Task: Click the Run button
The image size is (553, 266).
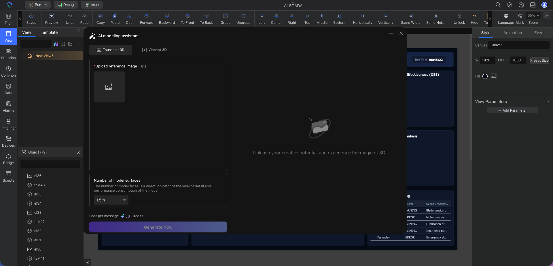Action: (35, 5)
